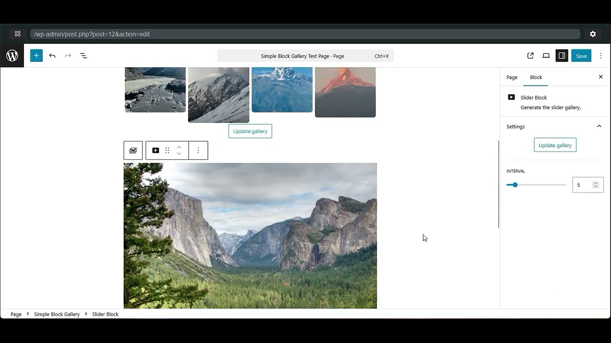The height and width of the screenshot is (343, 611).
Task: Select the blue mountain range thumbnail
Action: [x=282, y=90]
